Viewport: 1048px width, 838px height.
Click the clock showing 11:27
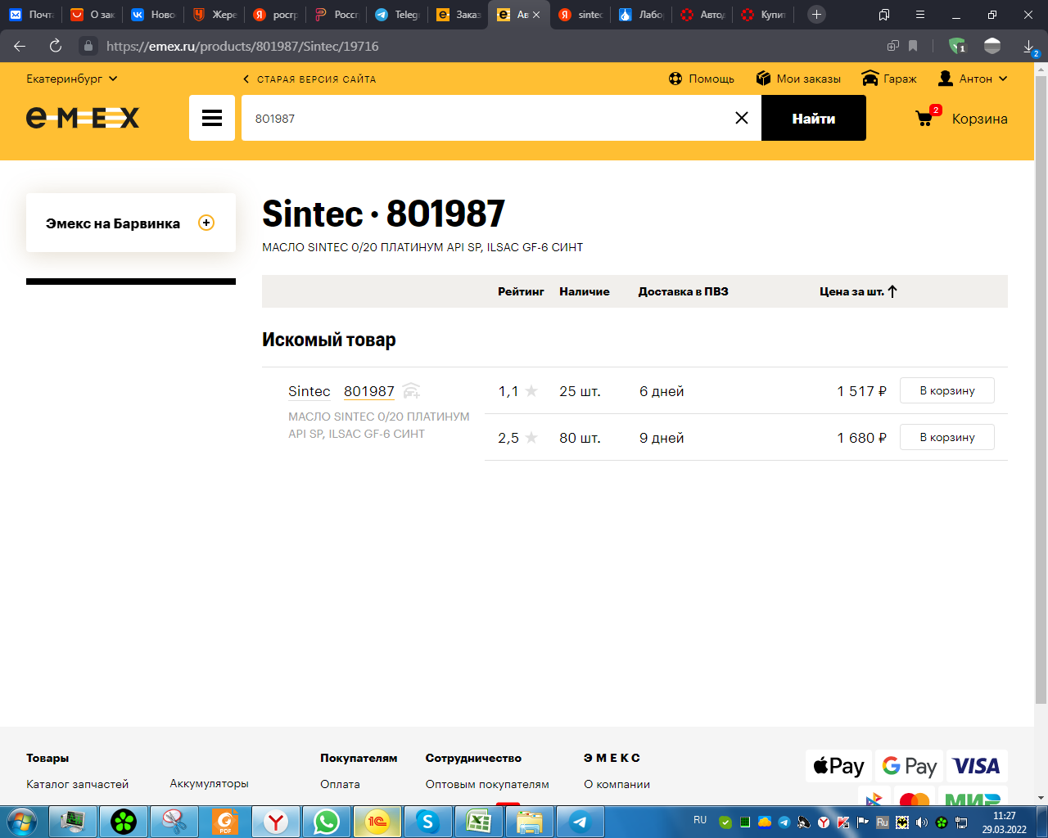tap(1005, 816)
